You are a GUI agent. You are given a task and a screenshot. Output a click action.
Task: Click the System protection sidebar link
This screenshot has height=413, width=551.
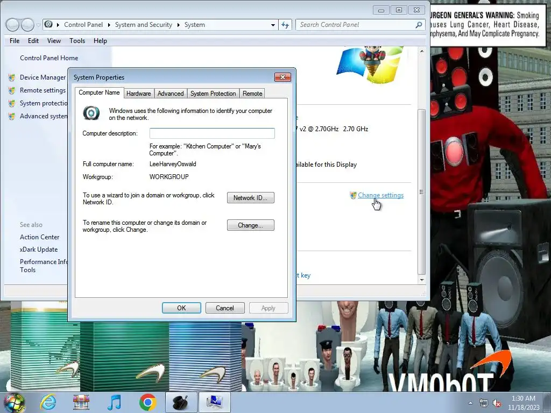pos(44,103)
